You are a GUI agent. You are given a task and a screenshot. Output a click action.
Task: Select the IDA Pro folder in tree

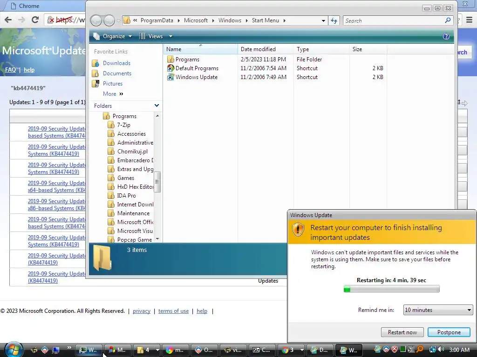[122, 196]
